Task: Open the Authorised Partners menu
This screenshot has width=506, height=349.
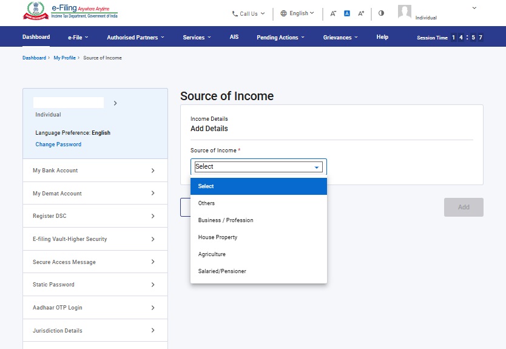Action: coord(135,38)
